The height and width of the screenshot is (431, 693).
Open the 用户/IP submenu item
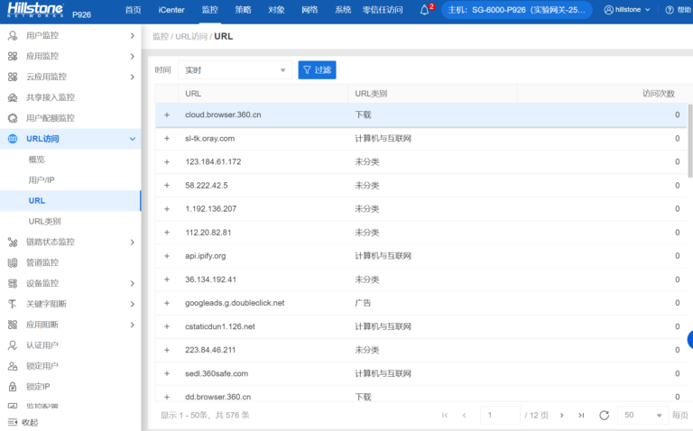click(x=42, y=180)
